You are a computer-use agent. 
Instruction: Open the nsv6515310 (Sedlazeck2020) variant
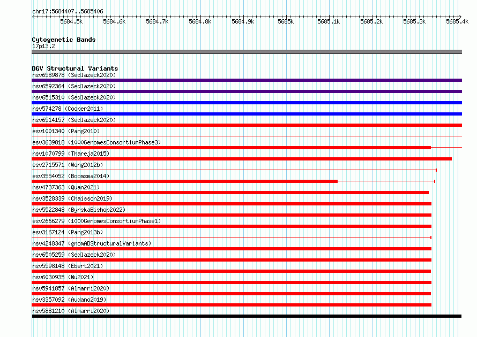coord(74,97)
